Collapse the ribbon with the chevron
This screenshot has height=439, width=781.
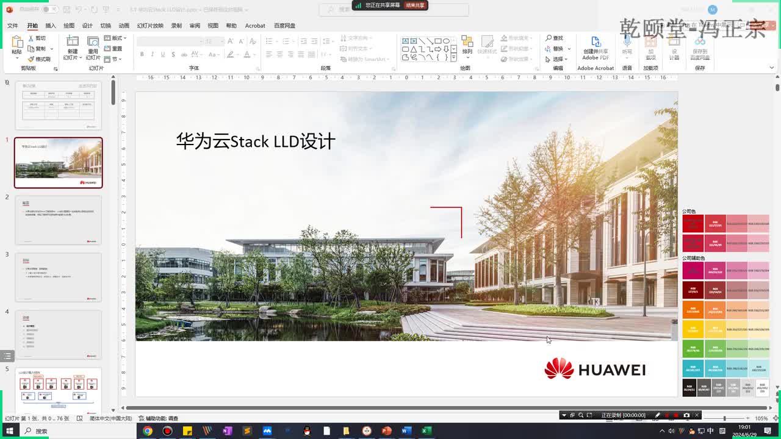(773, 68)
